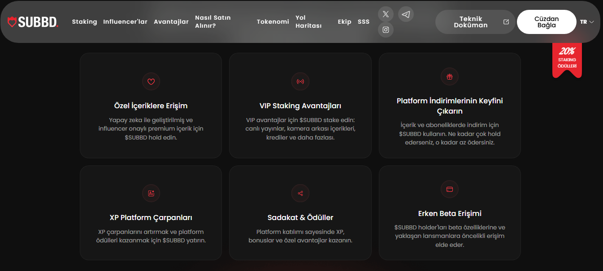The width and height of the screenshot is (603, 271).
Task: Open Yol Haritası menu item
Action: click(x=308, y=21)
